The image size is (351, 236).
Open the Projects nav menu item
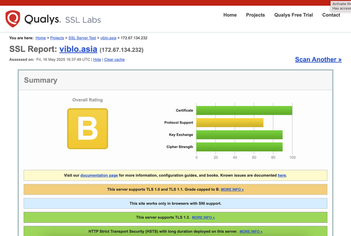click(255, 15)
